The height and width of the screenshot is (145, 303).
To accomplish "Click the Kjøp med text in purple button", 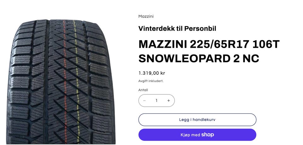I will 190,135.
